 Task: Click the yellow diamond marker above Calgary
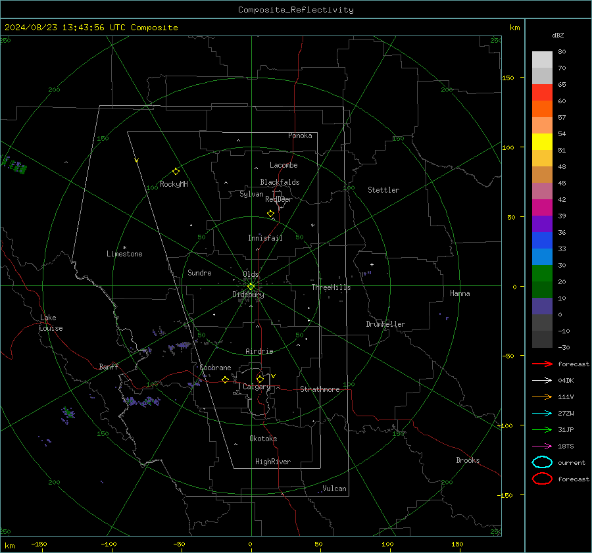pyautogui.click(x=260, y=379)
